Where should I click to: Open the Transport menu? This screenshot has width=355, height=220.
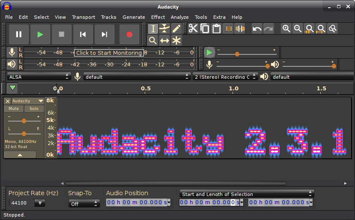(84, 17)
